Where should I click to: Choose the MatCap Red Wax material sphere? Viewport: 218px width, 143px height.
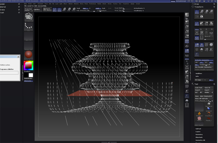(29, 55)
